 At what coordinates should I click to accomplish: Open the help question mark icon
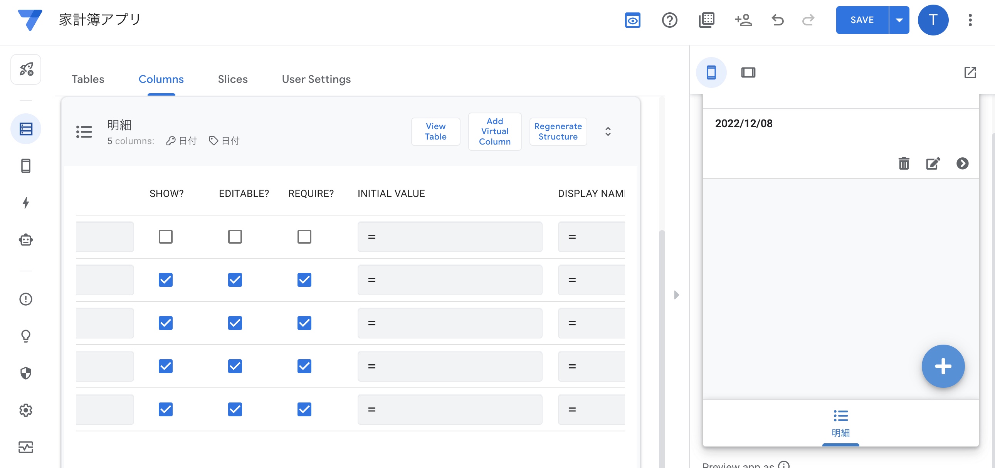[669, 20]
